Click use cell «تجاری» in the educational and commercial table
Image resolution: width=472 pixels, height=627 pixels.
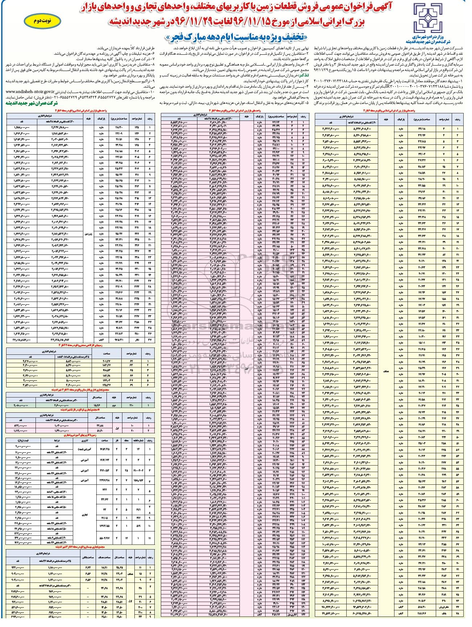(x=85, y=514)
